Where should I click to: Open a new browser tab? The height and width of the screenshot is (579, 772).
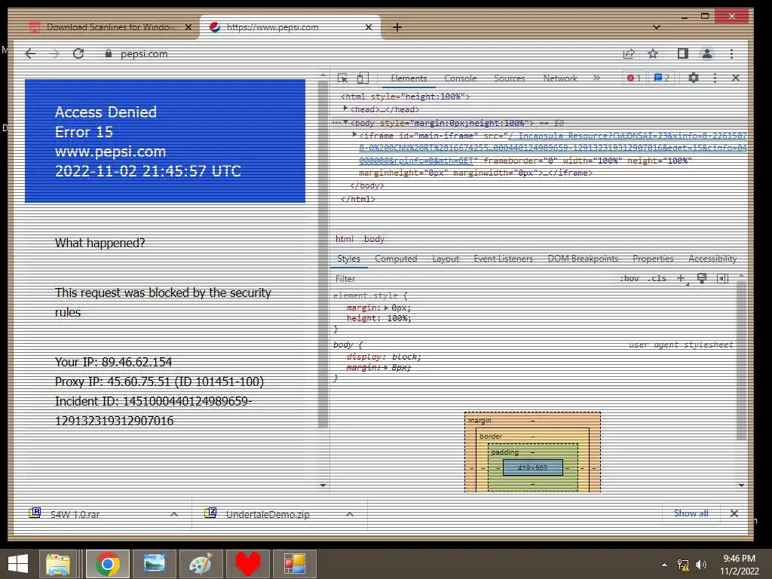pyautogui.click(x=397, y=27)
